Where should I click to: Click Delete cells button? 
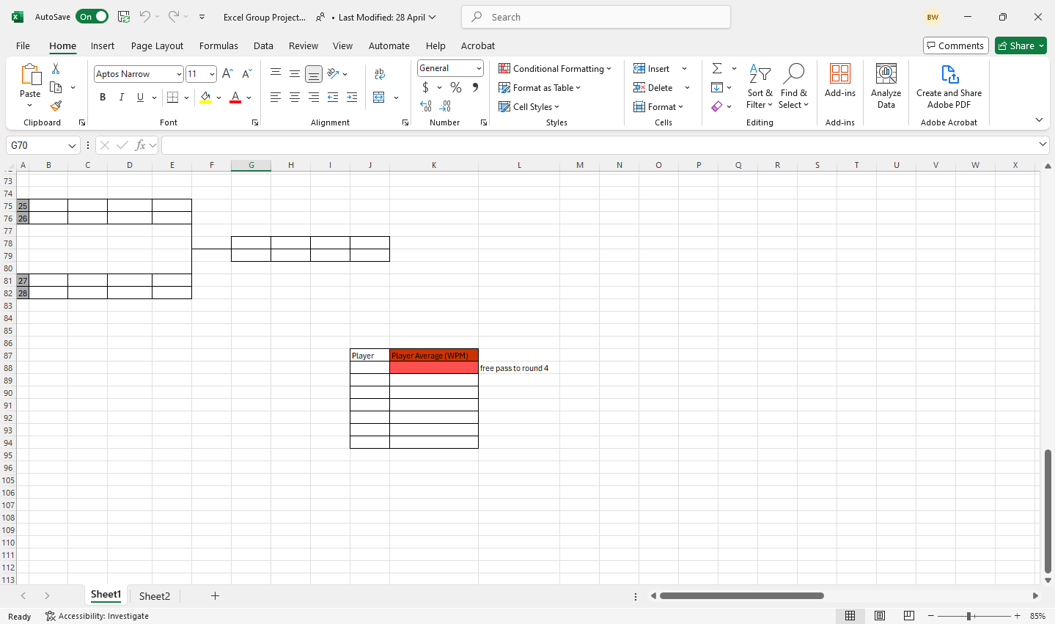[x=653, y=88]
